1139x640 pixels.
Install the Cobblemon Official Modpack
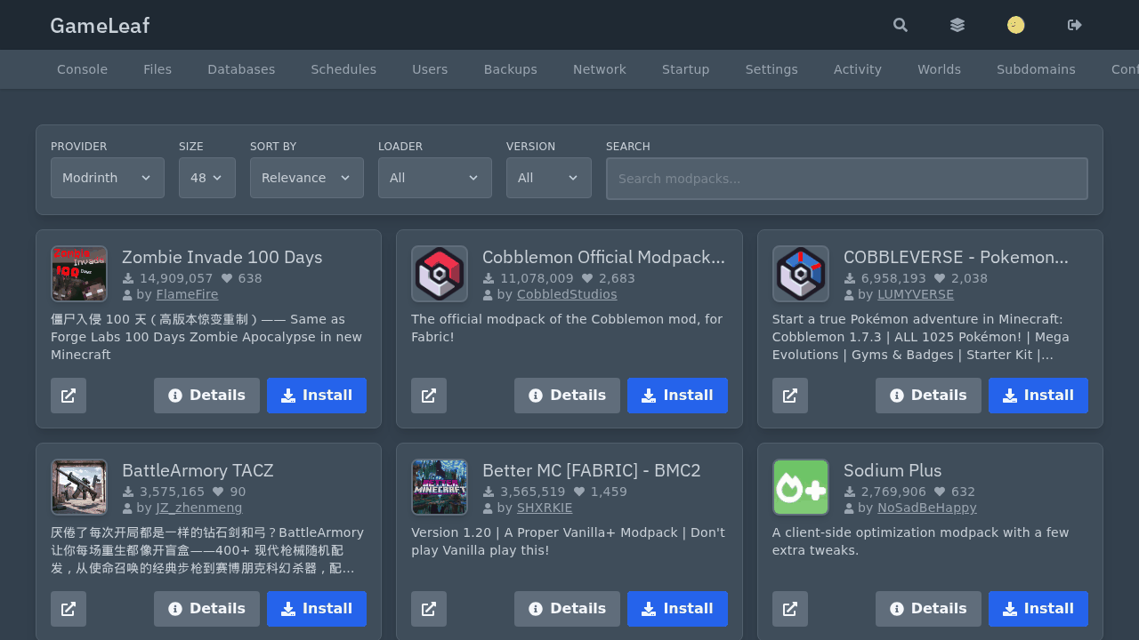(677, 396)
